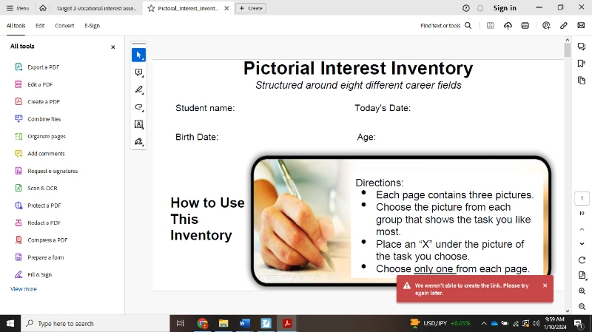The width and height of the screenshot is (592, 332).
Task: Show hidden system tray icons
Action: pyautogui.click(x=484, y=323)
